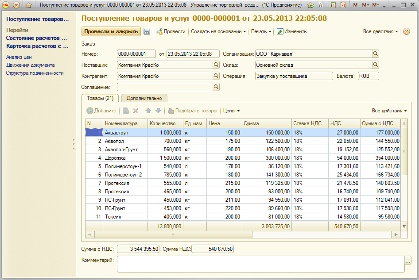Viewport: 419px width, 280px height.
Task: Open the calculator icon in title bar
Action: click(333, 5)
